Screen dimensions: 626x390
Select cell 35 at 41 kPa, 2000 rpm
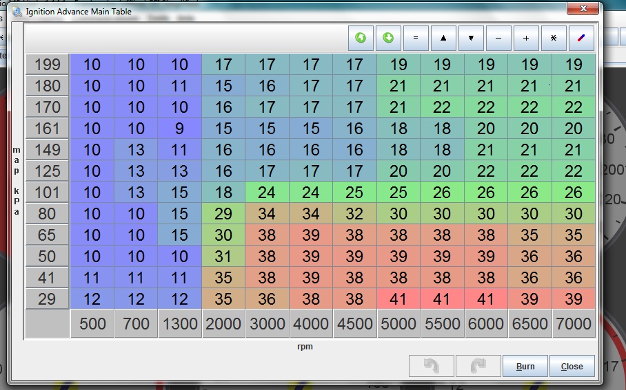point(223,278)
